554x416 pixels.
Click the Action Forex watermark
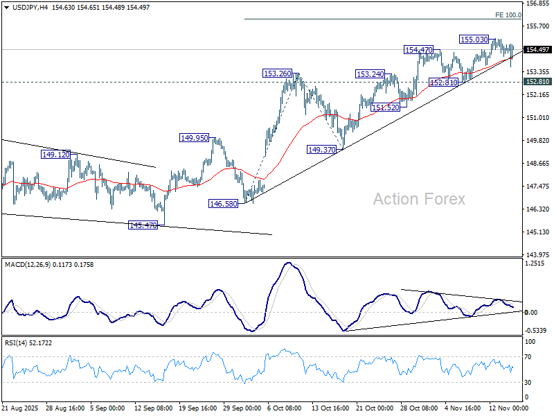[x=419, y=199]
